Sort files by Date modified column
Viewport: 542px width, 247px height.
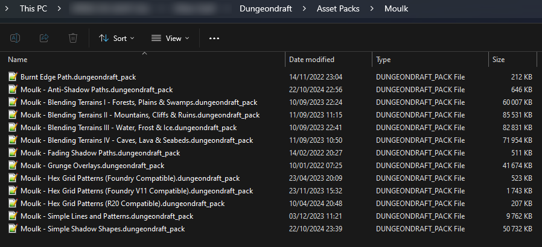point(311,60)
